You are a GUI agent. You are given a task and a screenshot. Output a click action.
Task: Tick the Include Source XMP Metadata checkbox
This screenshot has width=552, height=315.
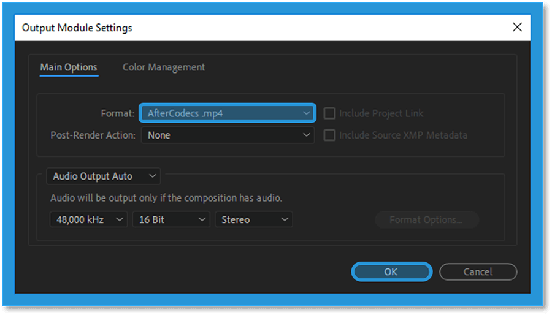(x=329, y=135)
